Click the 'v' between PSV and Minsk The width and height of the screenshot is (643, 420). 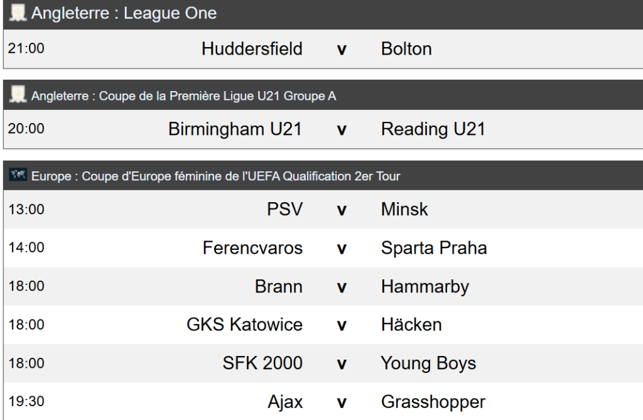coord(342,210)
